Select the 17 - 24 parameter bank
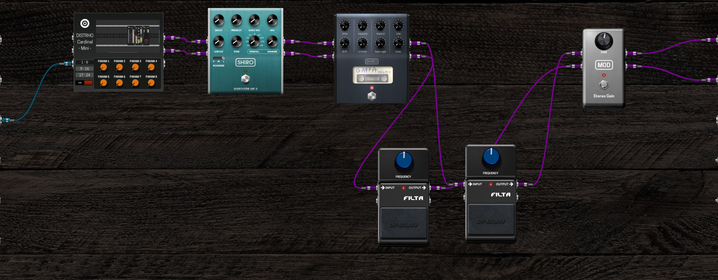The image size is (718, 280). (x=84, y=75)
